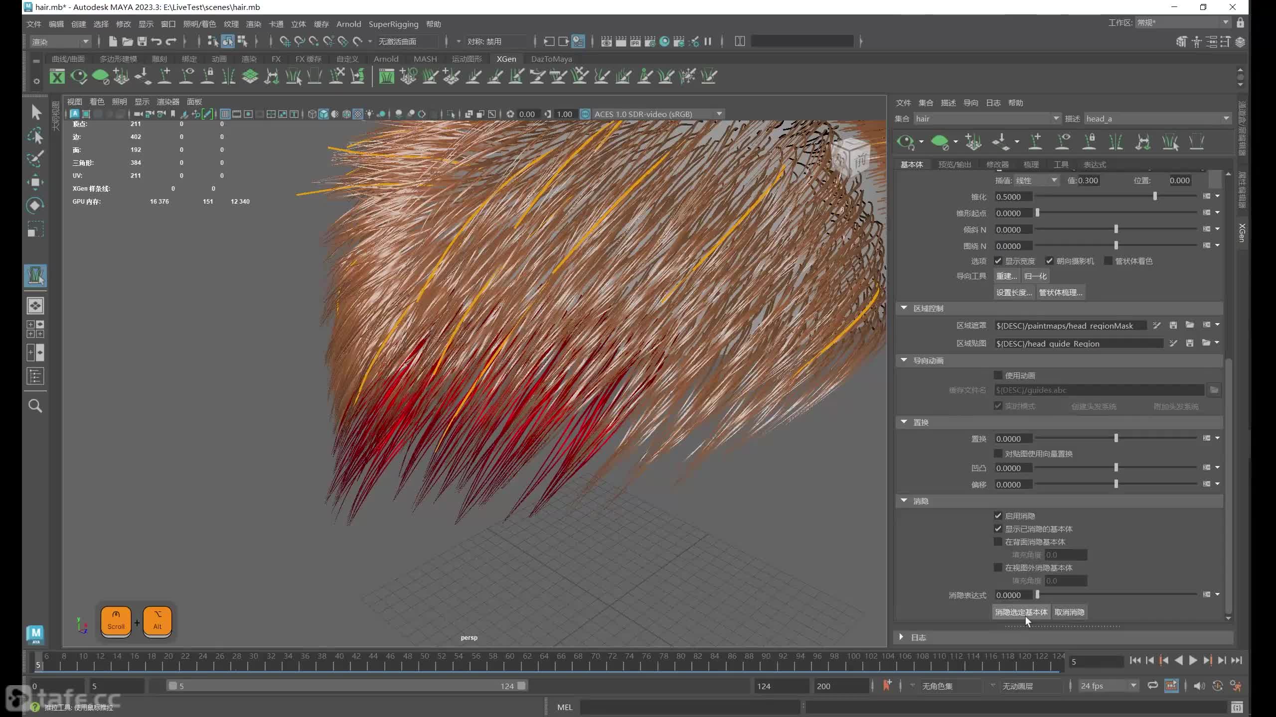Viewport: 1276px width, 717px height.
Task: Enable 在视图外消隐基本体 checkbox
Action: pos(998,568)
